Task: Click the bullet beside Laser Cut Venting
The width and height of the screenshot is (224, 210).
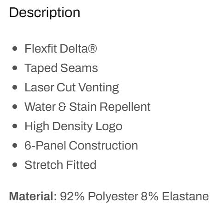Action: (x=15, y=87)
